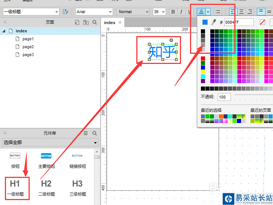Click the widget library scrollbar thumb
273x205 pixels.
(97, 157)
